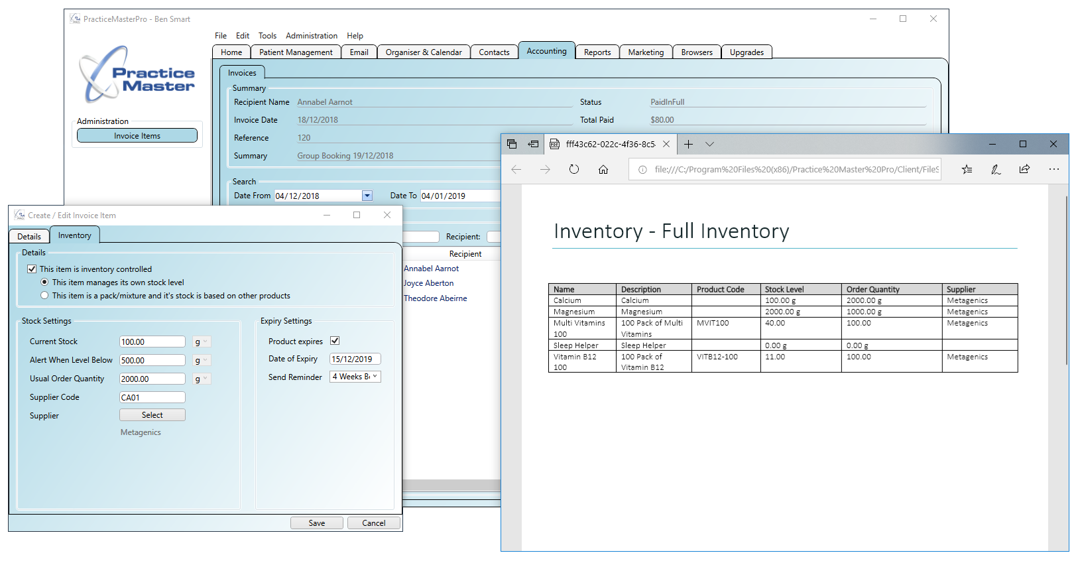The image size is (1078, 561).
Task: Open the Administration menu
Action: pos(311,36)
